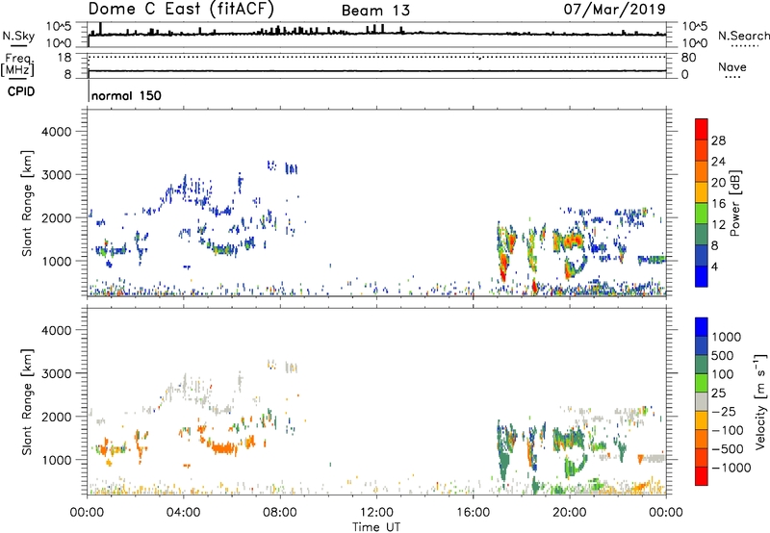
Task: Click the yellow-orange Power colorbar segment between 16 and 20
Action: pyautogui.click(x=702, y=192)
